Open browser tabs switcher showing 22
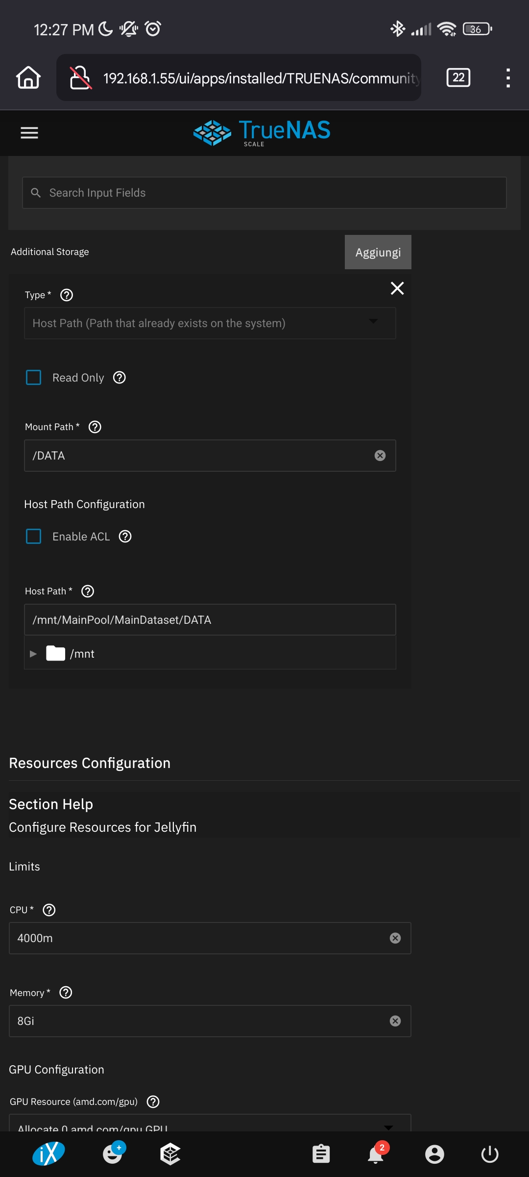 pyautogui.click(x=458, y=77)
